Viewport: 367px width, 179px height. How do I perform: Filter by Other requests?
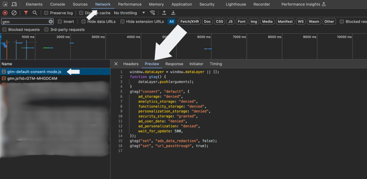329,21
